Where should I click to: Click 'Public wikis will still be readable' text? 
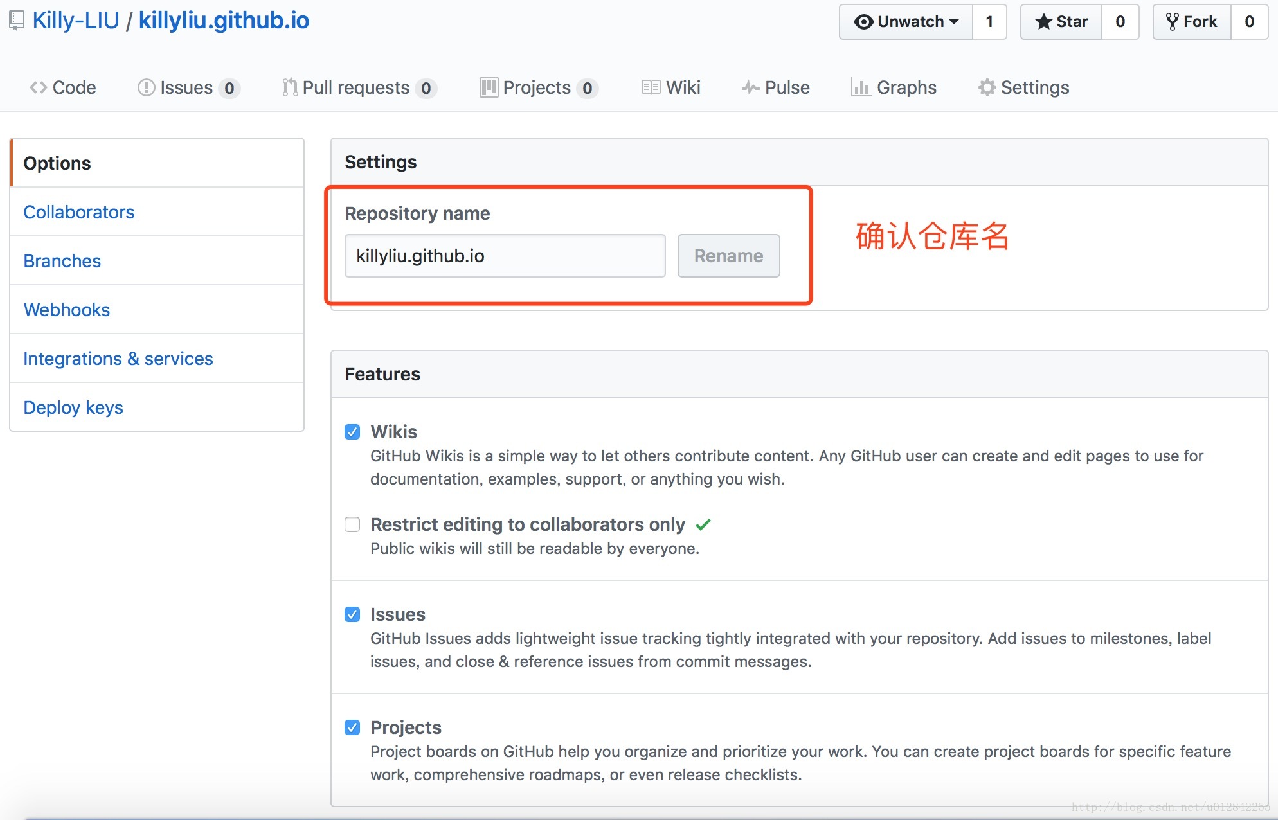coord(535,549)
